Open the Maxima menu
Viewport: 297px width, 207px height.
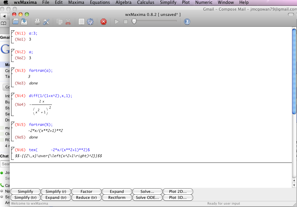76,2
